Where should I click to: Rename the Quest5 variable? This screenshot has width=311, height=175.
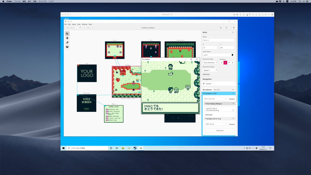click(x=232, y=124)
